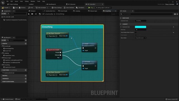Navigate forward with the graph forward arrow
This screenshot has height=101, width=179.
click(x=36, y=14)
